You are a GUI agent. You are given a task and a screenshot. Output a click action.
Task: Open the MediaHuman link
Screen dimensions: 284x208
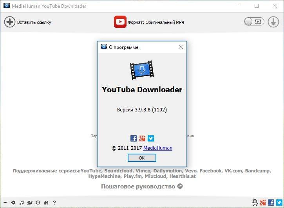coord(158,148)
